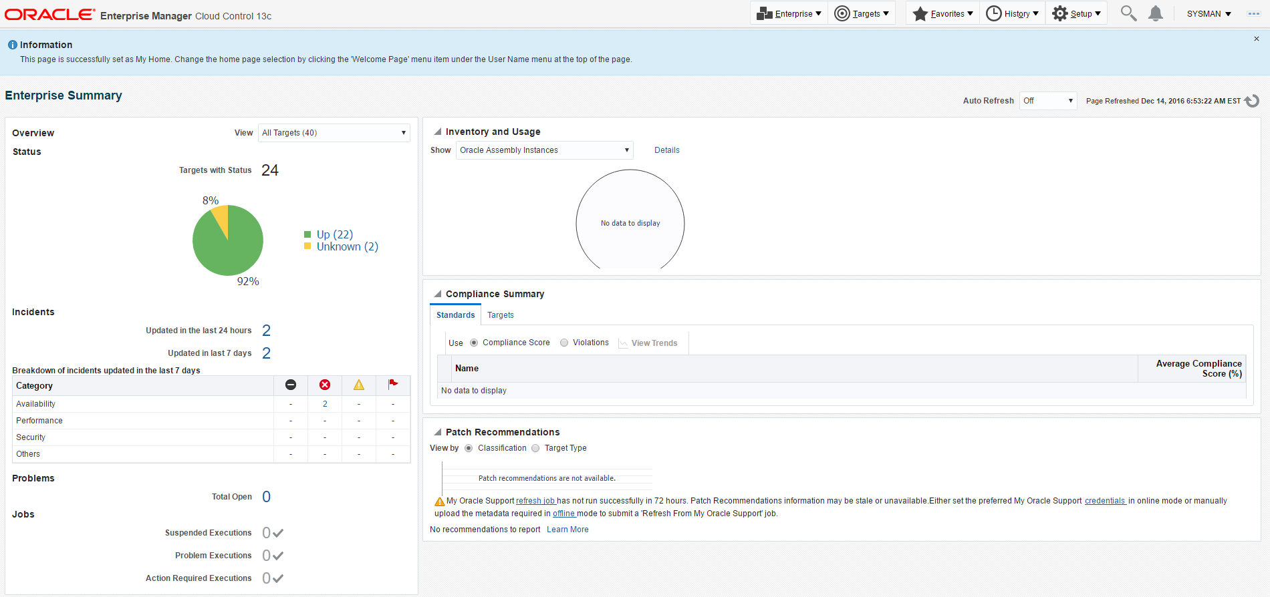The height and width of the screenshot is (597, 1270).
Task: Close the Information banner
Action: pyautogui.click(x=1257, y=39)
